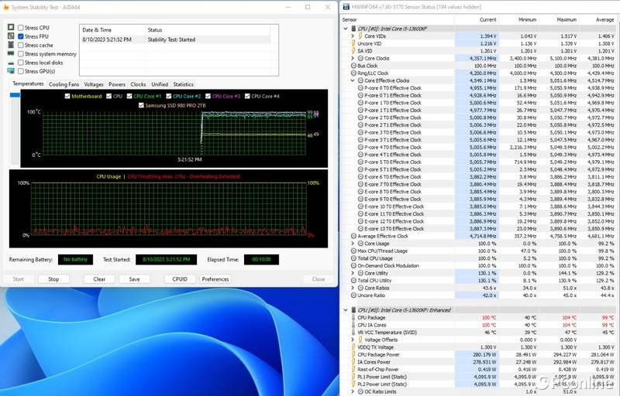620x396 pixels.
Task: Click the lightning icon of Uncore VID row
Action: click(353, 43)
